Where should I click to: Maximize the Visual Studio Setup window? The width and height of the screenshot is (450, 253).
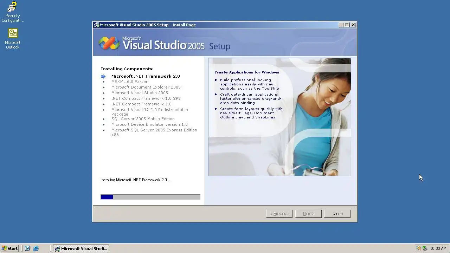[x=347, y=25]
